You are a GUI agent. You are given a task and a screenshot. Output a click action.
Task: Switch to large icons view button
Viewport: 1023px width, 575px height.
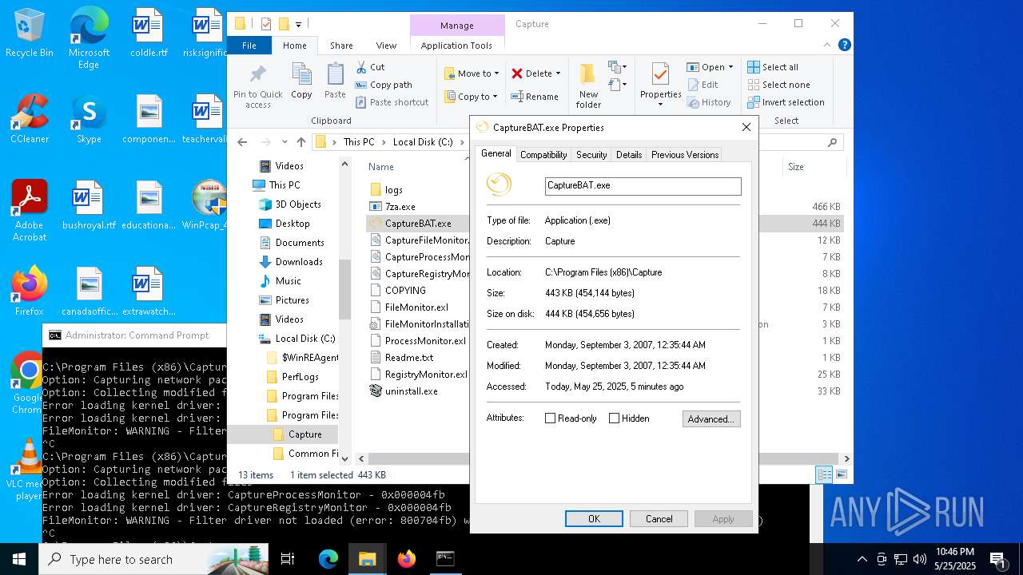(x=840, y=474)
